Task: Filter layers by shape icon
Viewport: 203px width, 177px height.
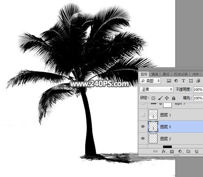Action: pos(191,81)
